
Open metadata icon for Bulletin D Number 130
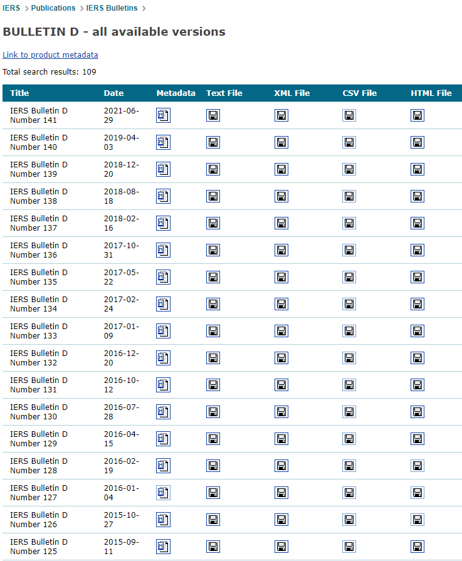pos(163,412)
